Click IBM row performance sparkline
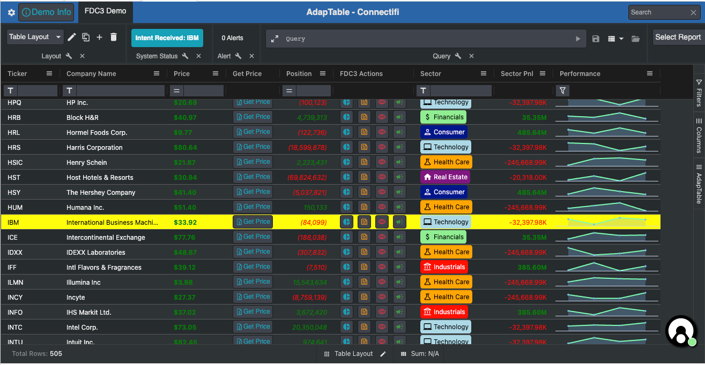This screenshot has width=705, height=365. 607,222
